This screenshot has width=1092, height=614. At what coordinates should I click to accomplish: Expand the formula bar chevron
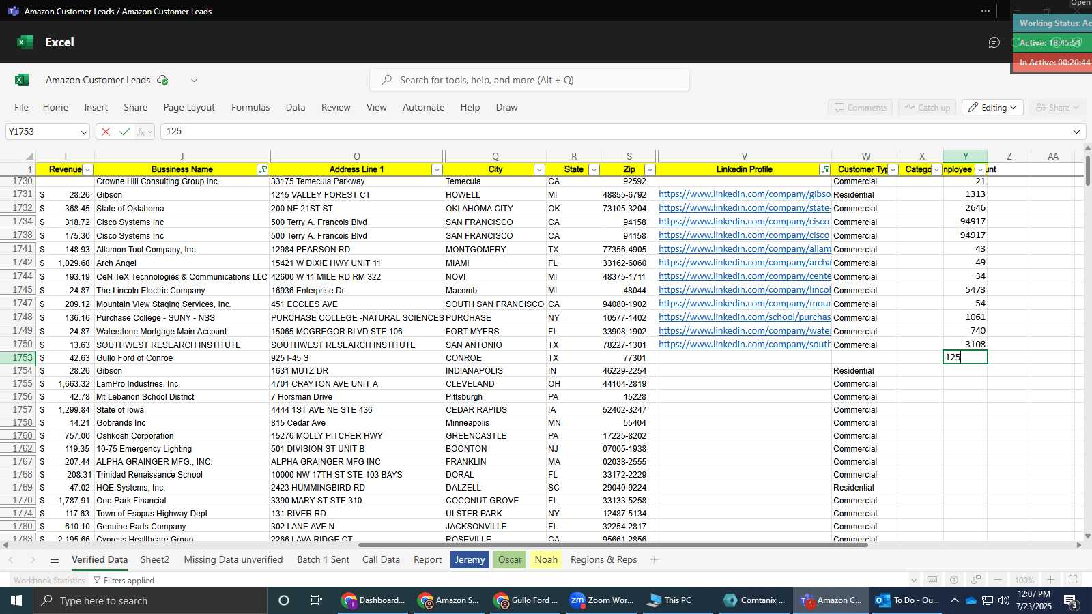pos(1076,132)
